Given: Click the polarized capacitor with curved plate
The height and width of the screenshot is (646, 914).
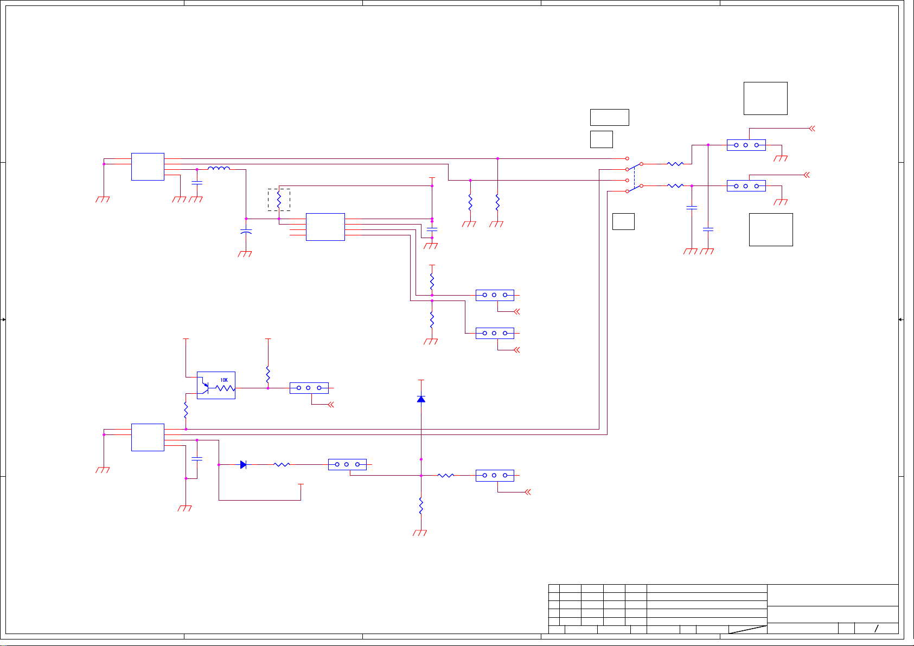Looking at the screenshot, I should click(x=246, y=232).
